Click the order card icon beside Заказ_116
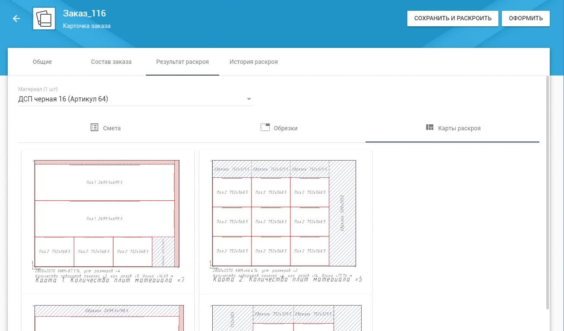Viewport: 564px width, 331px height. [44, 19]
